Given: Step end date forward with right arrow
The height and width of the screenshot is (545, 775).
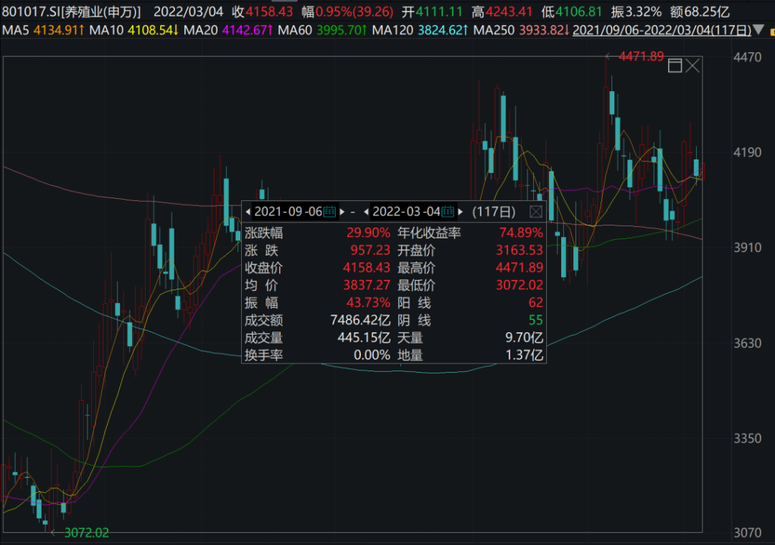Looking at the screenshot, I should pos(461,212).
